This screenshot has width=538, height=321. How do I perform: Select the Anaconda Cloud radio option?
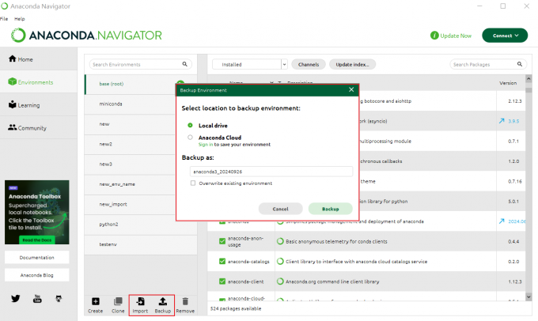coord(190,138)
